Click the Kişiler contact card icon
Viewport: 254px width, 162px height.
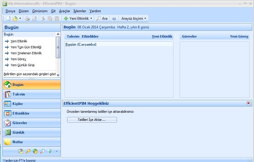pos(8,104)
